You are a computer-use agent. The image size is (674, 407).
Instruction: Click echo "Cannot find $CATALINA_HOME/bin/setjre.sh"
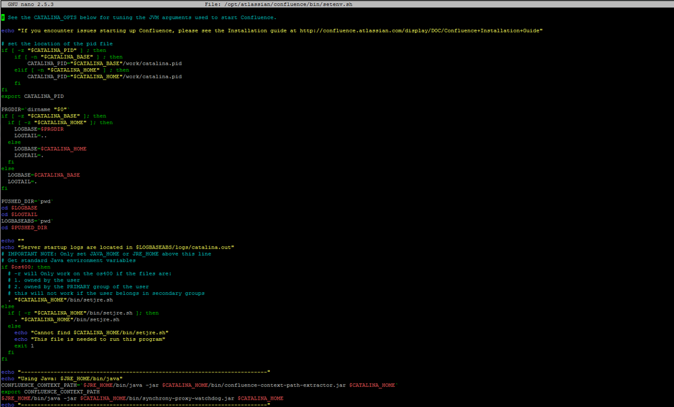[x=92, y=333]
